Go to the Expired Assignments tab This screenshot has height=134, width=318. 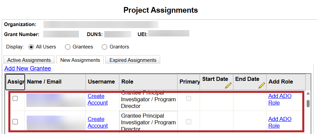pyautogui.click(x=133, y=60)
